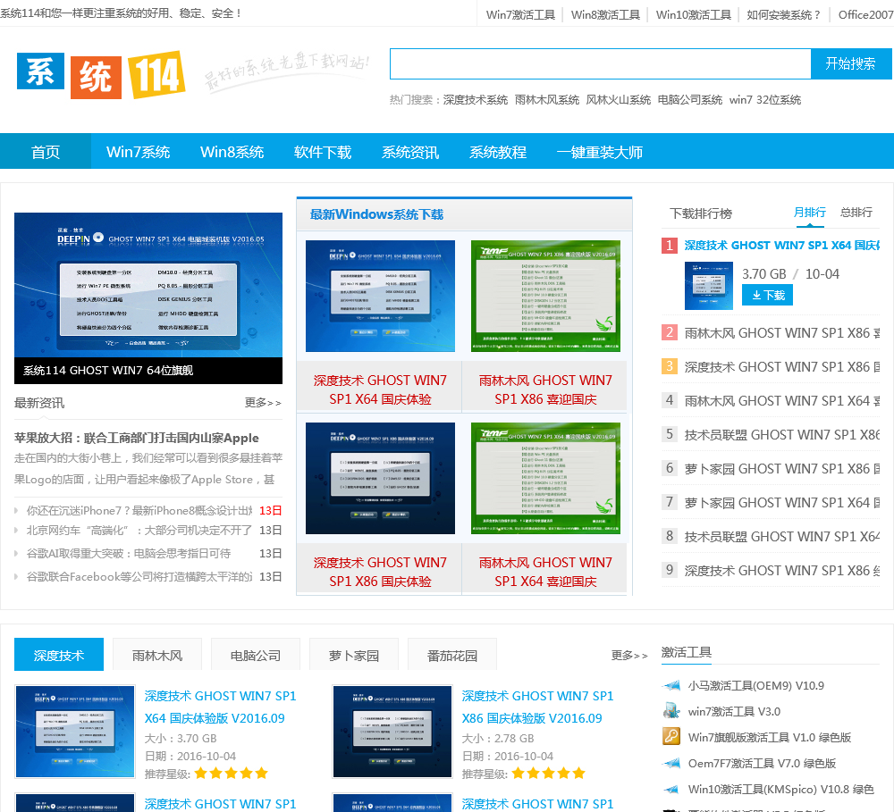
Task: Click hot search 风林火山系统
Action: click(x=619, y=100)
